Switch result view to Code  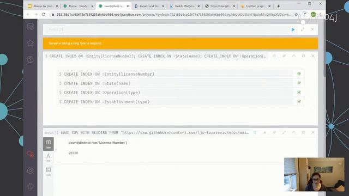(x=49, y=171)
